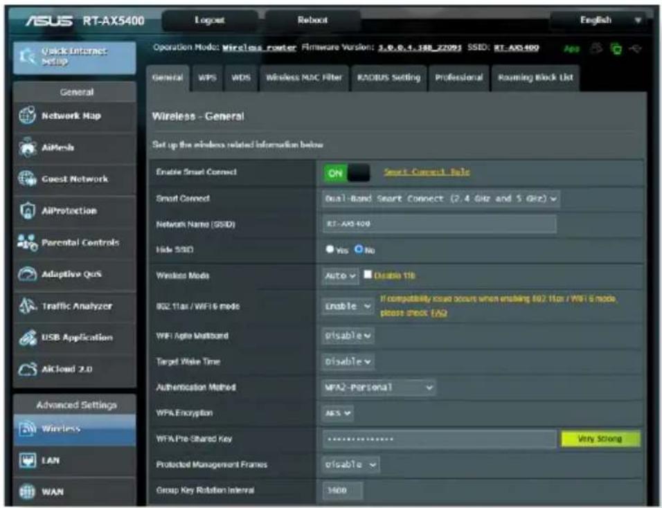Open the Guest Network globe icon
This screenshot has height=508, width=662.
point(27,179)
